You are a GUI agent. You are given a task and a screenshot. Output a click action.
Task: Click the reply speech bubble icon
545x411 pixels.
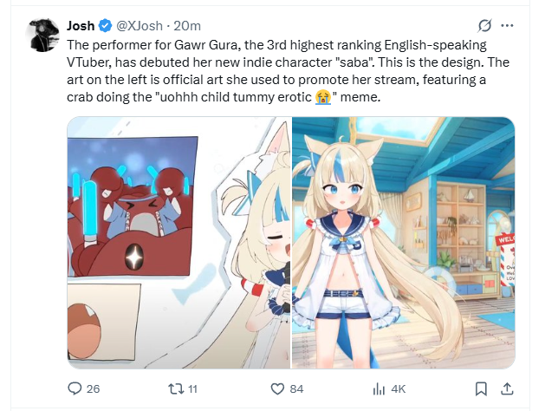[x=75, y=388]
